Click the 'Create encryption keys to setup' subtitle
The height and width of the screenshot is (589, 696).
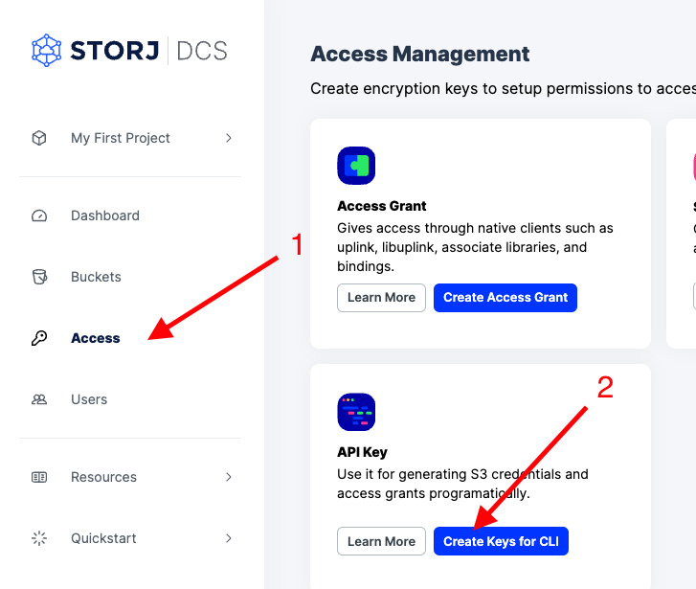(503, 89)
